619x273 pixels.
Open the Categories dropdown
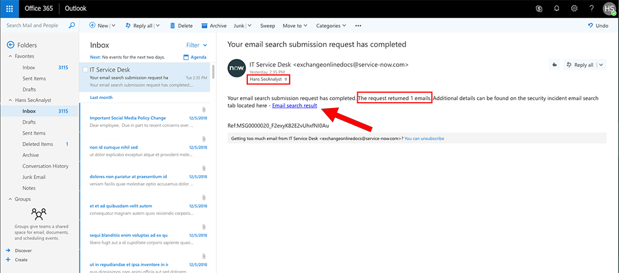tap(331, 25)
